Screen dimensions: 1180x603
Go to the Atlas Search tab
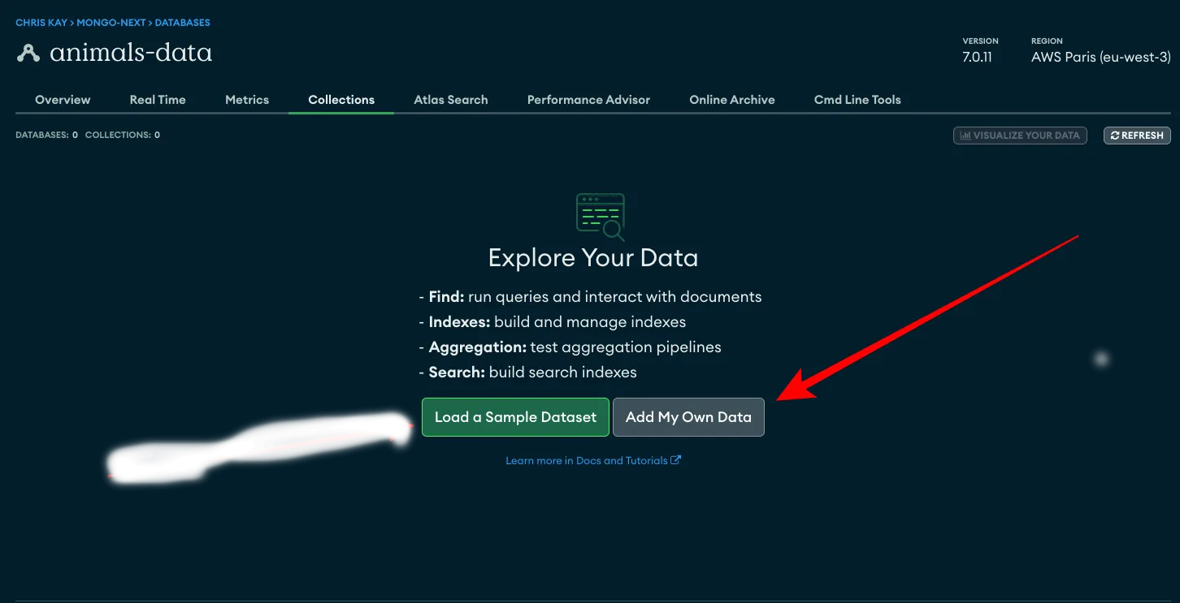[x=451, y=100]
